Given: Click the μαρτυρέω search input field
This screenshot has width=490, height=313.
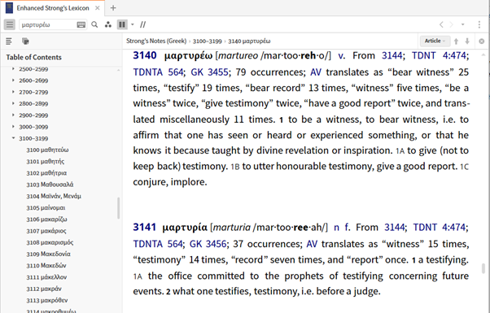Looking at the screenshot, I should tap(48, 24).
